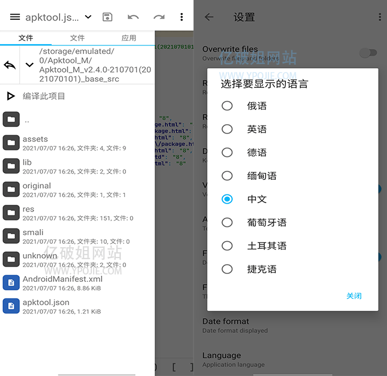
Task: Select 俄语 radio button
Action: 227,106
